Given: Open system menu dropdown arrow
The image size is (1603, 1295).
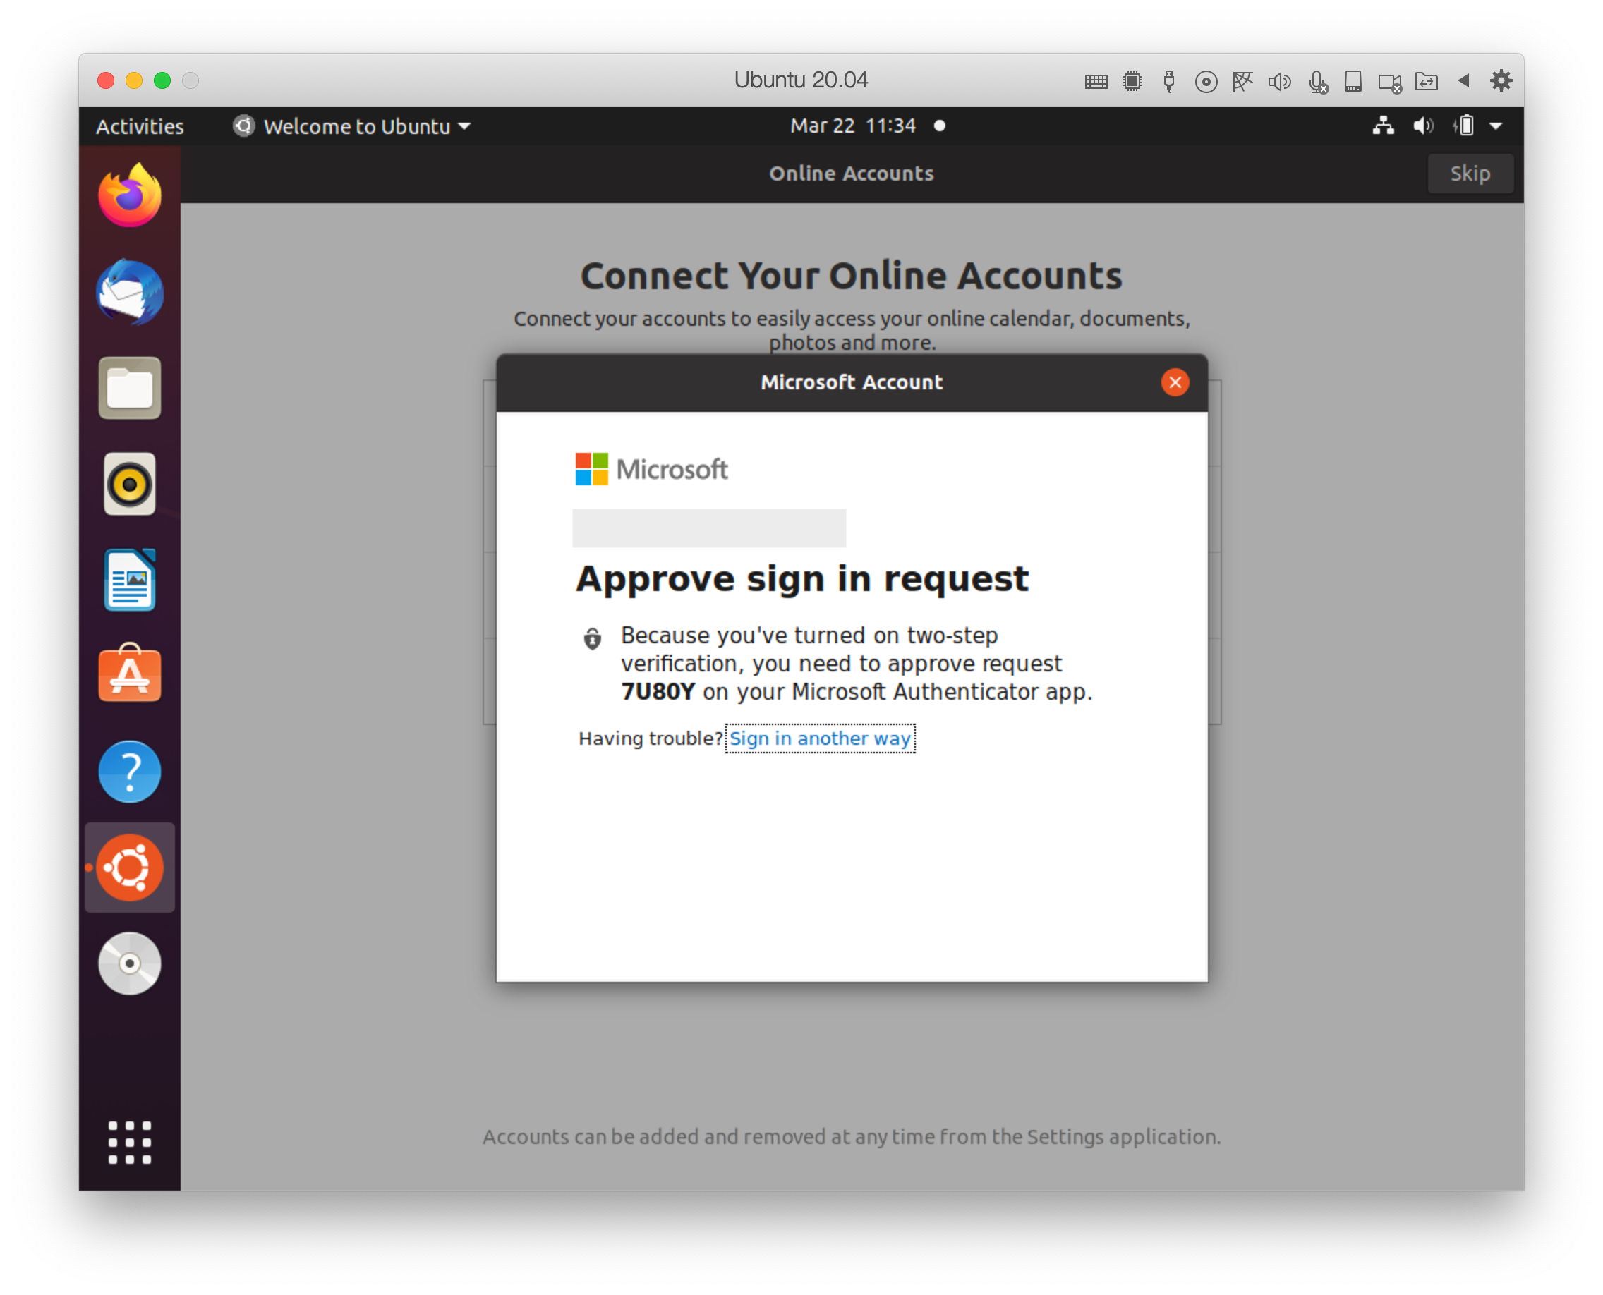Looking at the screenshot, I should coord(1496,126).
